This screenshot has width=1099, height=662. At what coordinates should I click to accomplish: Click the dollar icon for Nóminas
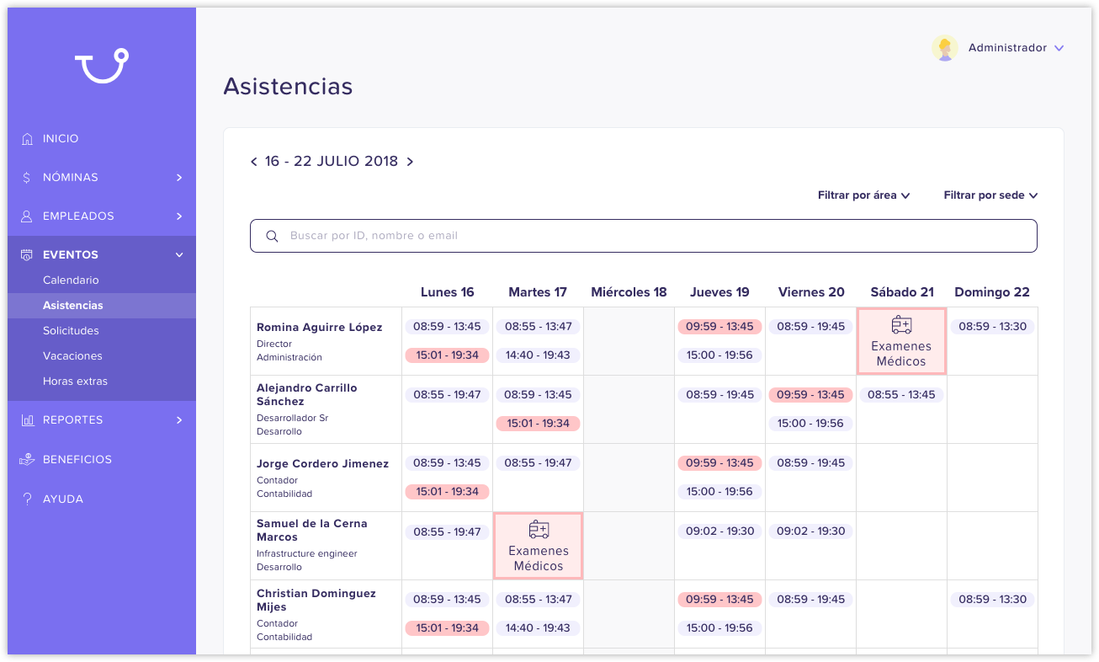(x=27, y=178)
